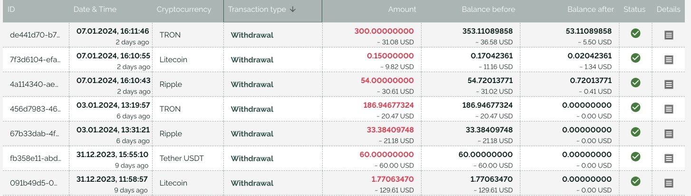Open details for the Tether USDT withdrawal
Viewport: 691px width, 196px height.
coord(669,159)
